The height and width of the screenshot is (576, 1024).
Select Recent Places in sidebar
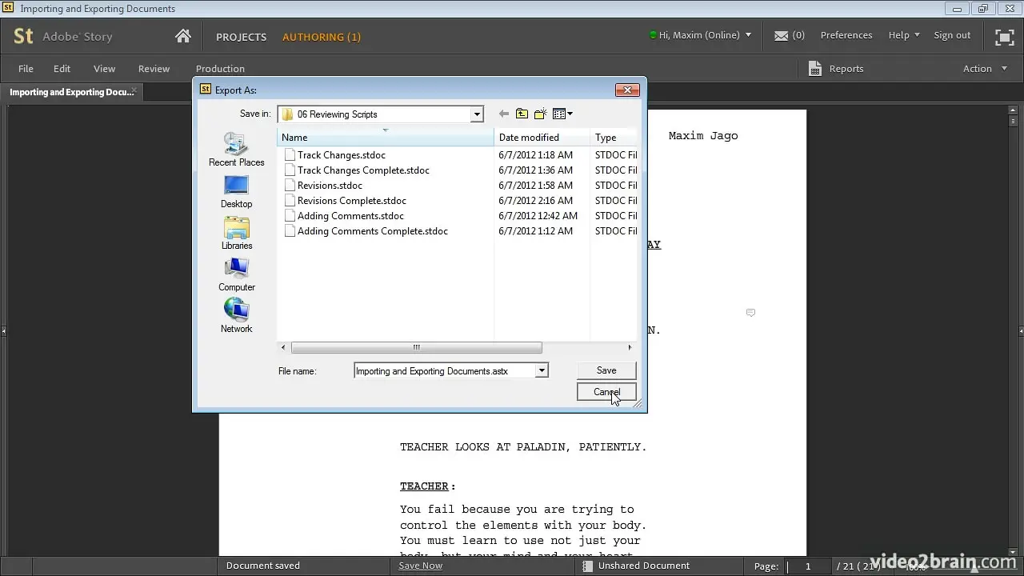click(236, 150)
